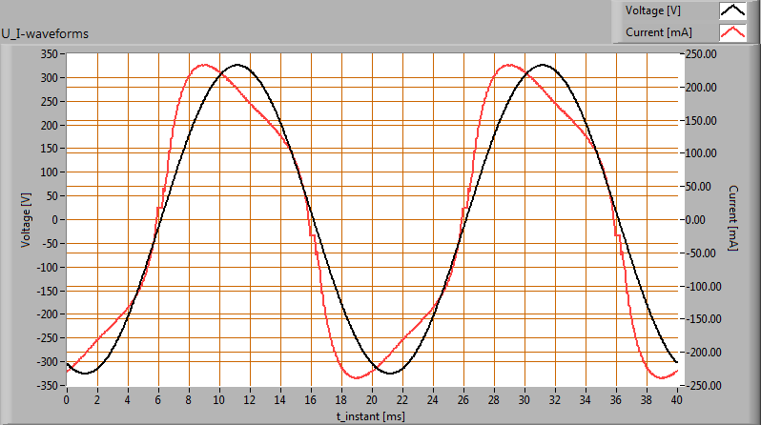
Task: Click black voltage trough near 21 ms
Action: [388, 374]
